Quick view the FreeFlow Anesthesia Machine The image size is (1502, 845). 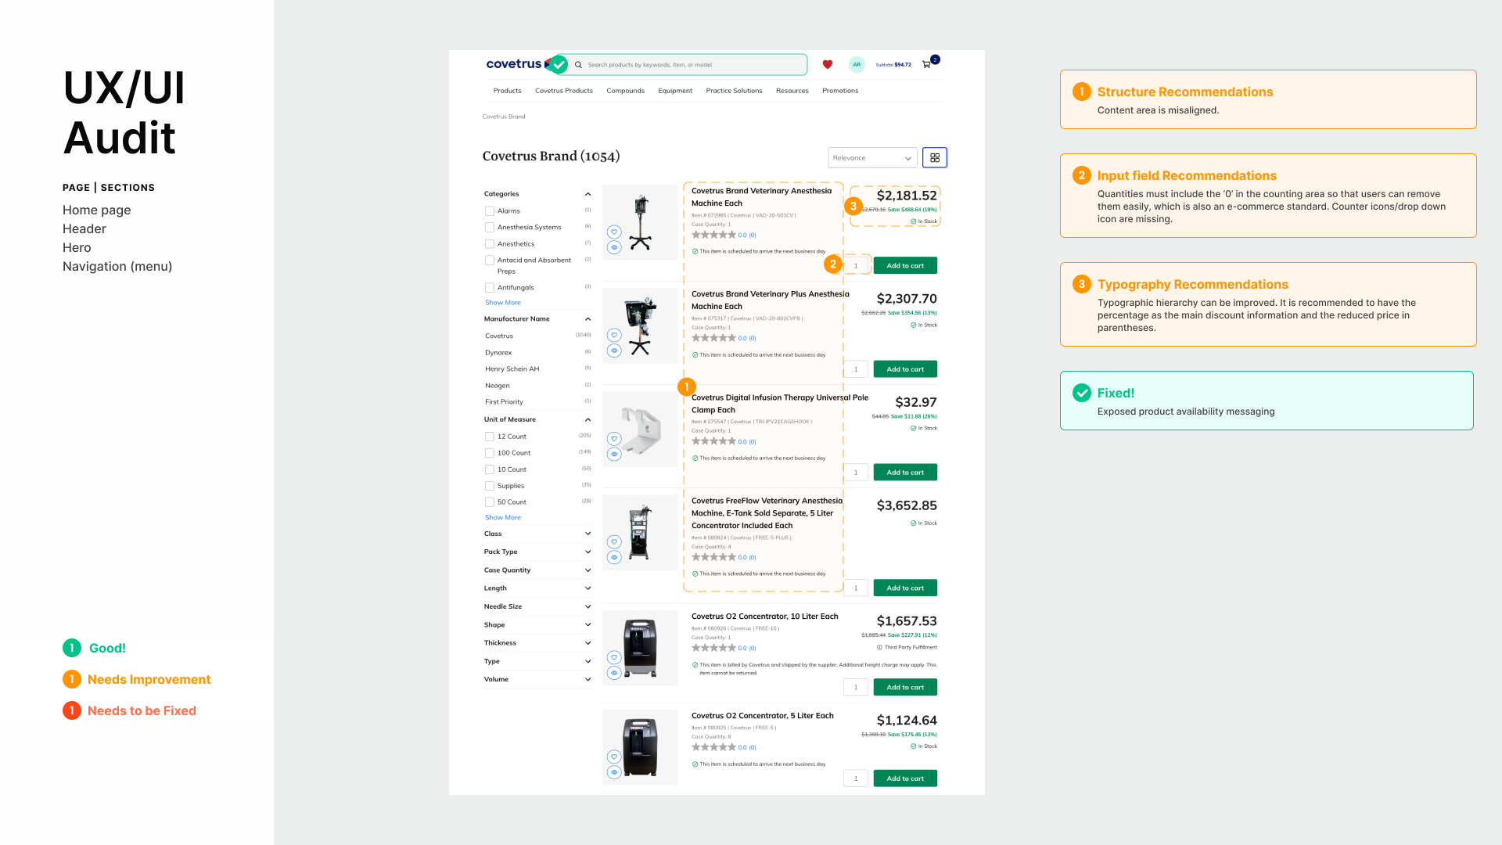pos(614,557)
